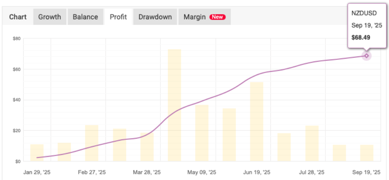This screenshot has width=389, height=180.
Task: Select the last yellow bar on the right
Action: (367, 153)
